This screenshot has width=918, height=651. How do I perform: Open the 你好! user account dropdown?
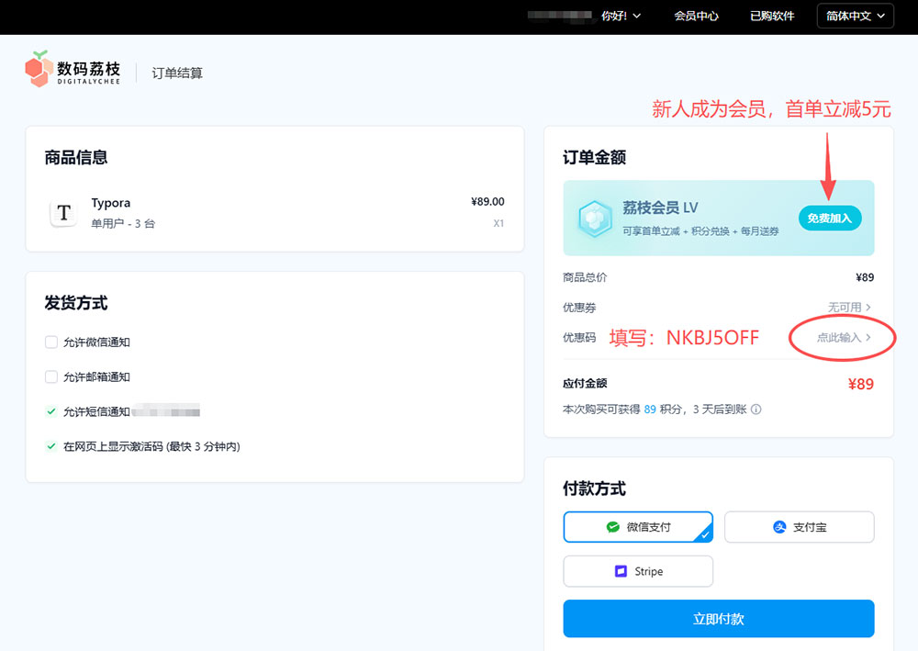[x=621, y=16]
